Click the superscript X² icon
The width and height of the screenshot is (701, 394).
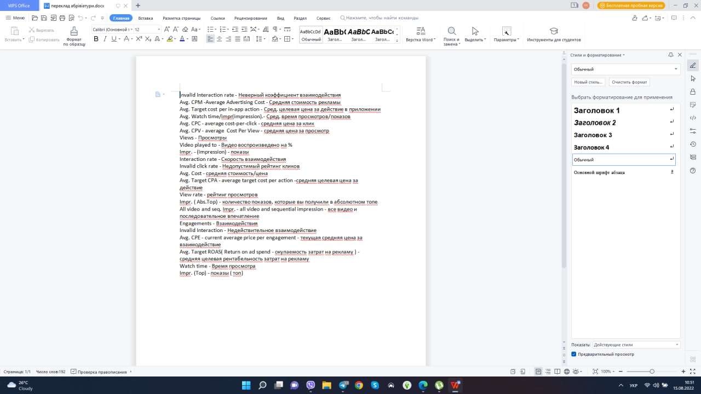coord(139,39)
